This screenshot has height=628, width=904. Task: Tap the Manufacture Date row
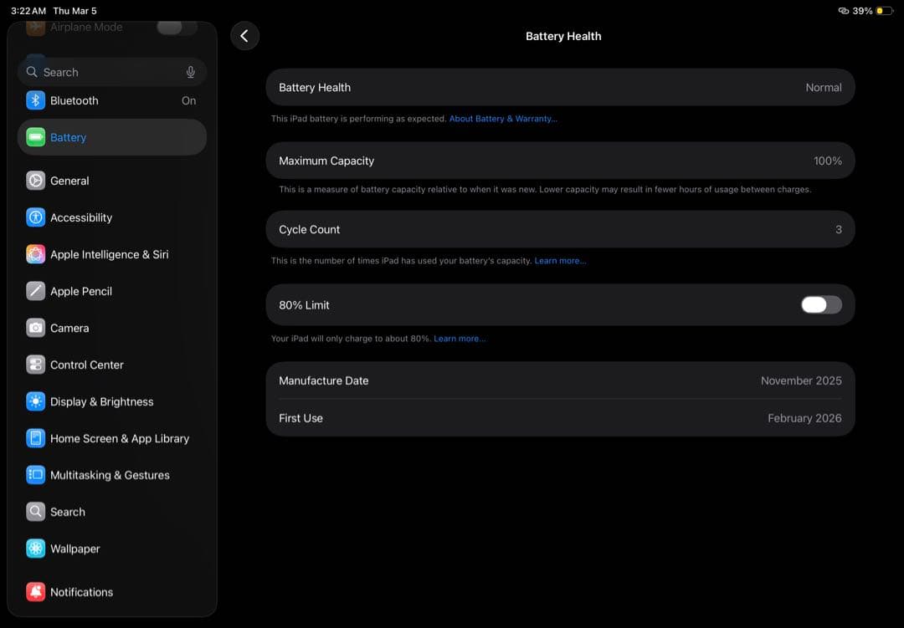coord(560,380)
